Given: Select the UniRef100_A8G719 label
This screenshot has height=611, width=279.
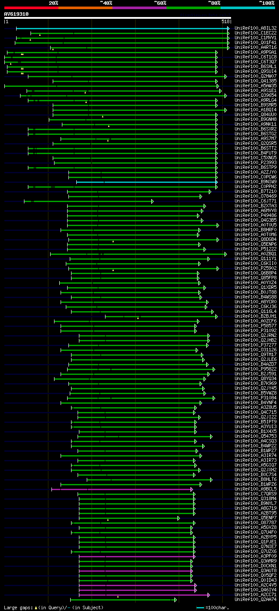Looking at the screenshot, I should coord(255,508).
